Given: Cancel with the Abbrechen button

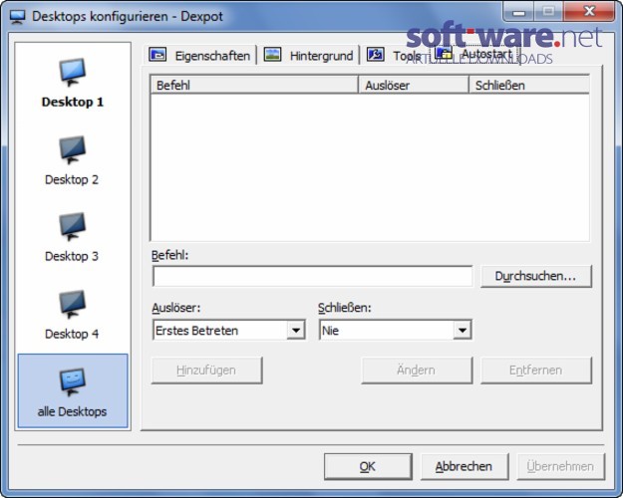Looking at the screenshot, I should pos(465,466).
